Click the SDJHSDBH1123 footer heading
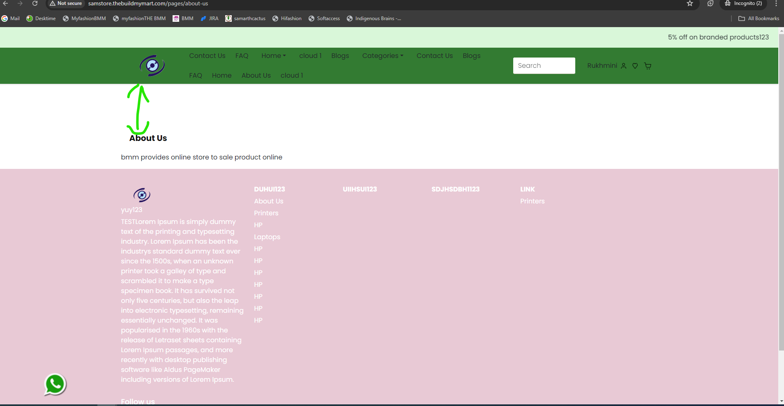Screen dimensions: 784x406 click(x=455, y=189)
